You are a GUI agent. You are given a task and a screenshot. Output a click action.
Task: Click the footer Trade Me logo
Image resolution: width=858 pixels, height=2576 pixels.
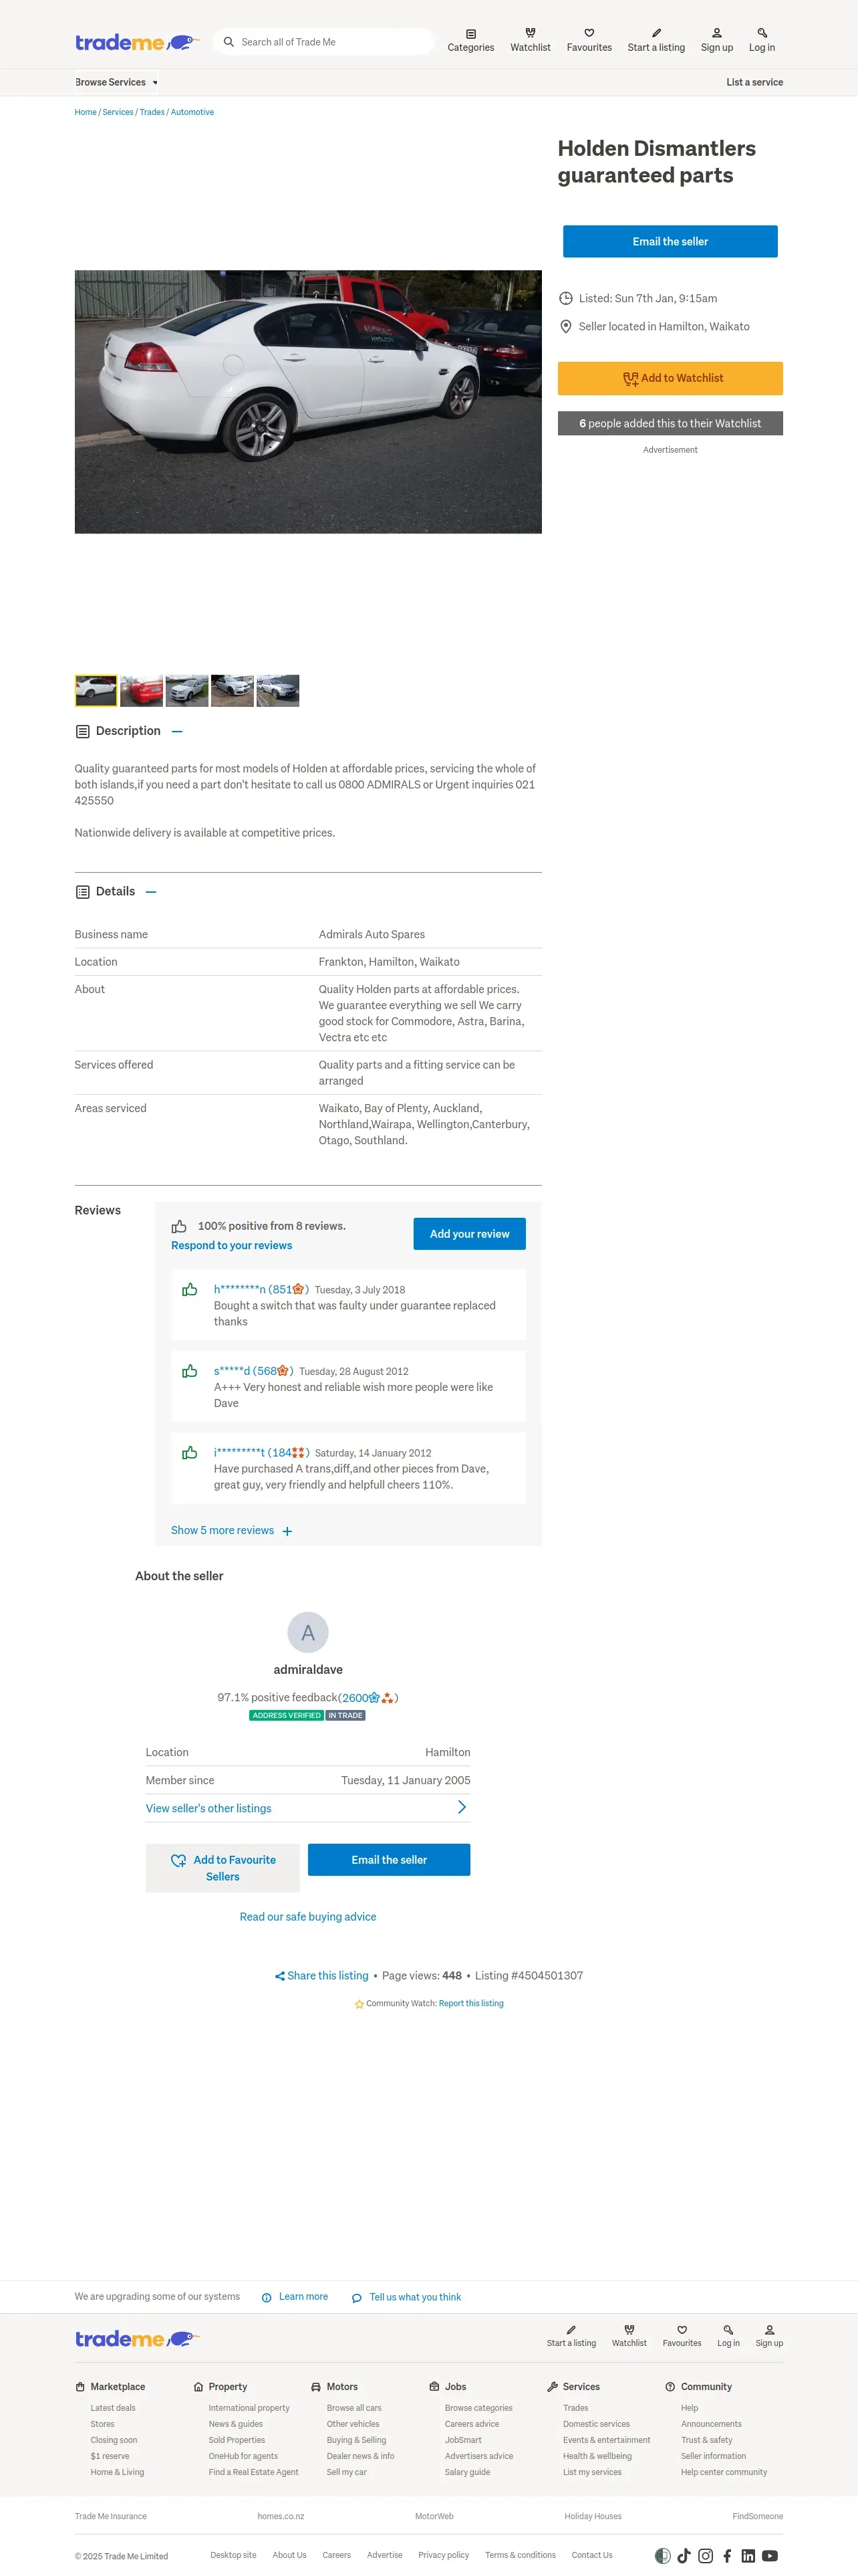137,2338
